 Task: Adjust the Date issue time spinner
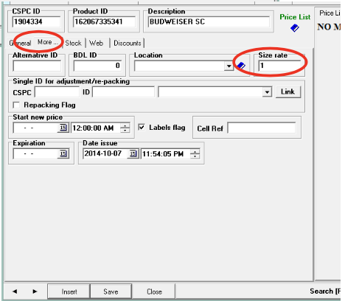pos(195,154)
